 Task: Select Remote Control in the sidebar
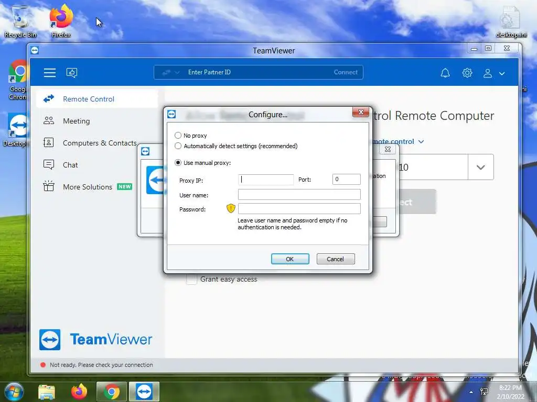[97, 99]
